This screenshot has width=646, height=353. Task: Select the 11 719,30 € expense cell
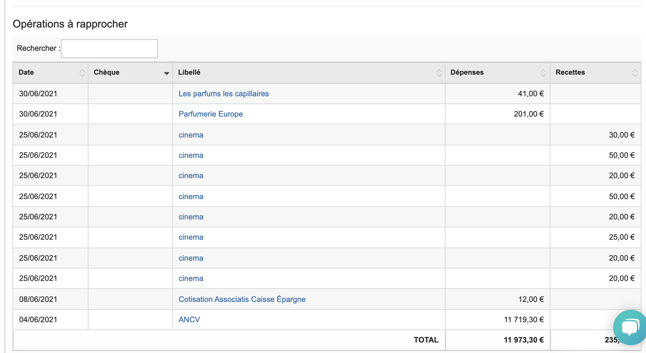pyautogui.click(x=523, y=320)
